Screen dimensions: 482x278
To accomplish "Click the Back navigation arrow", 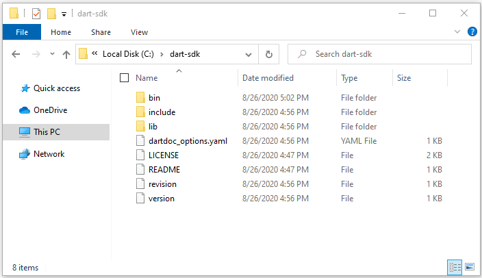I will click(x=16, y=54).
